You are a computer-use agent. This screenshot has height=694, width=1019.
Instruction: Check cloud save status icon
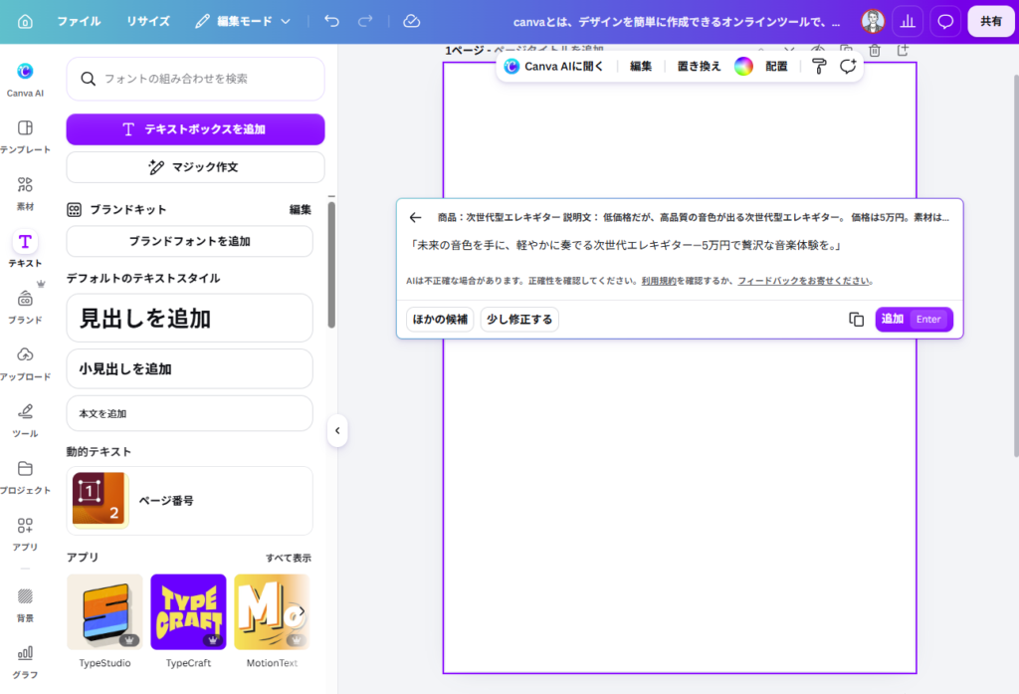411,22
